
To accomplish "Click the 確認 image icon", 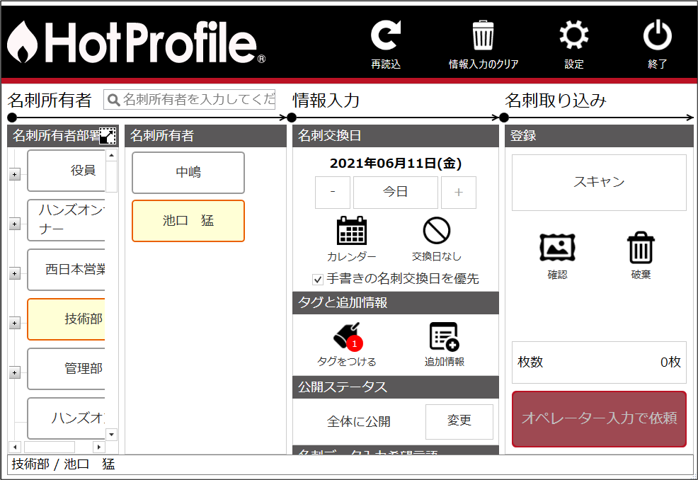I will pos(557,248).
